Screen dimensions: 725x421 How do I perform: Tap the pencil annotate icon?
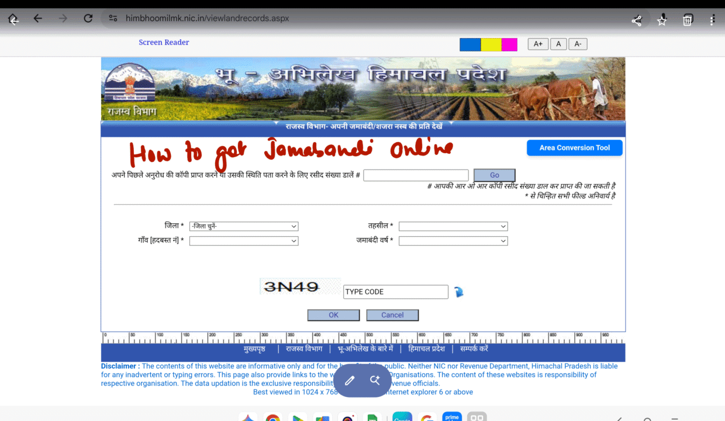[350, 381]
